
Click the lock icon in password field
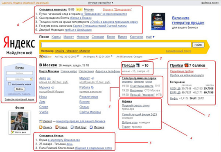pyautogui.click(x=31, y=79)
